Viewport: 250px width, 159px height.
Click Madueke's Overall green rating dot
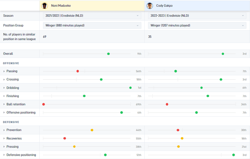tap(108, 54)
